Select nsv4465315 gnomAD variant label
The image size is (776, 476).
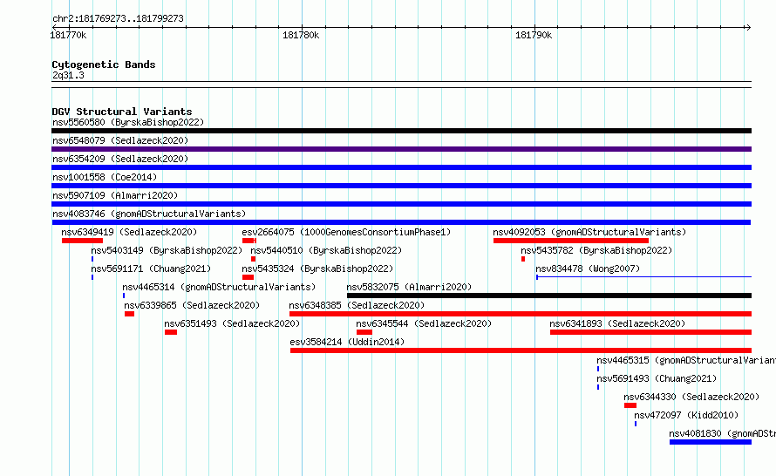[x=686, y=360]
